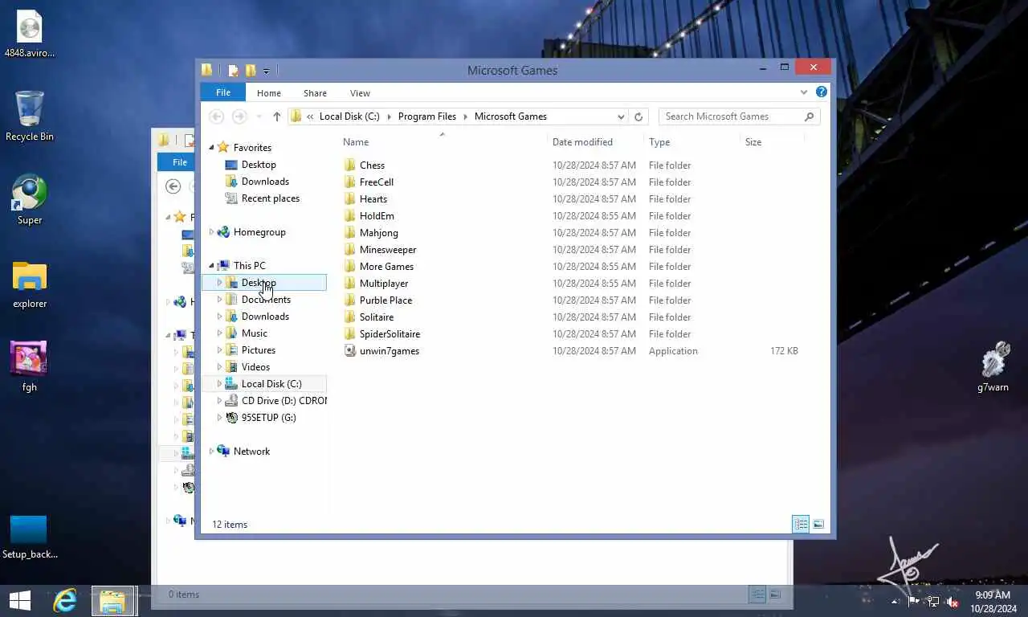Select the Multiplayer folder icon

point(349,283)
